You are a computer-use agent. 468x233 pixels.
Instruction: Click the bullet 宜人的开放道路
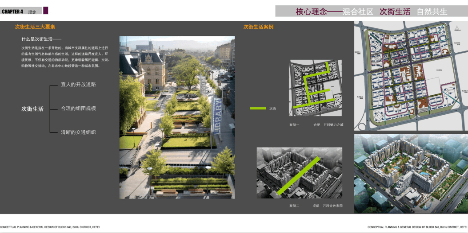(78, 85)
